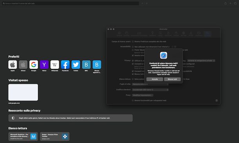Image resolution: width=239 pixels, height=143 pixels.
Task: Open the iCloud favorite shortcut
Action: pos(23,64)
